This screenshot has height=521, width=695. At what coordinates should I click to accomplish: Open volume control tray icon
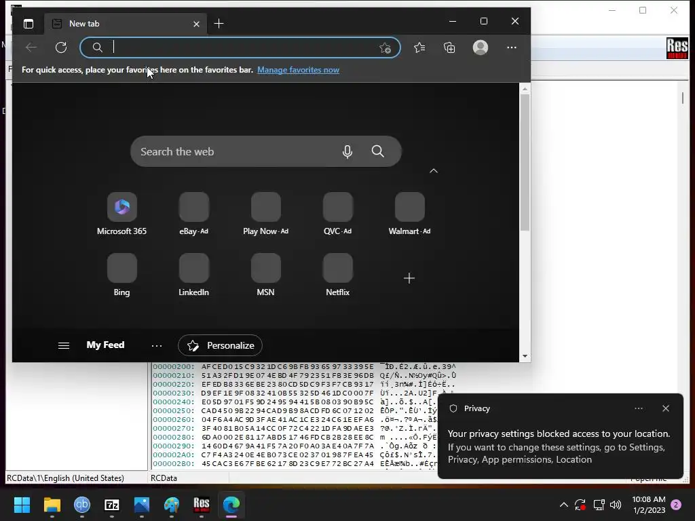[x=616, y=505]
